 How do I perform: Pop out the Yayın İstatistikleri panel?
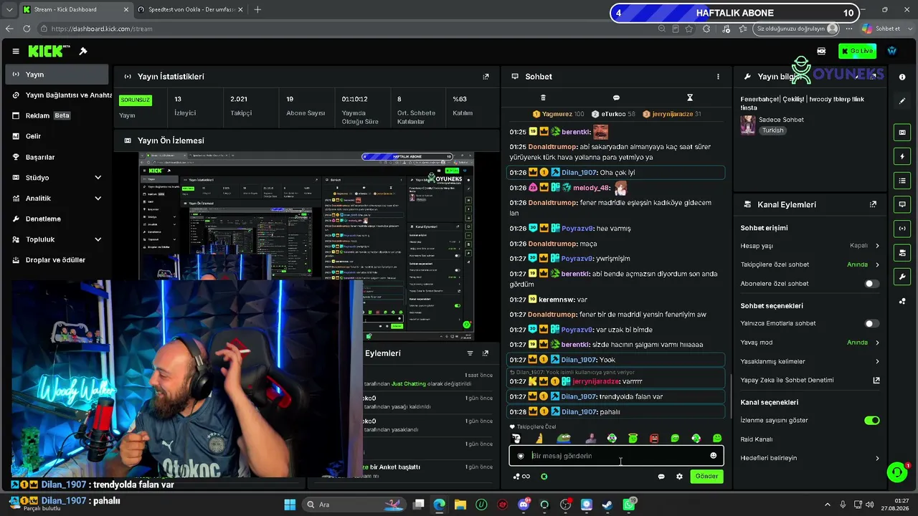point(486,77)
